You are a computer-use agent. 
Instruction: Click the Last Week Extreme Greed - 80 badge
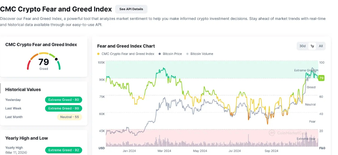pos(63,108)
